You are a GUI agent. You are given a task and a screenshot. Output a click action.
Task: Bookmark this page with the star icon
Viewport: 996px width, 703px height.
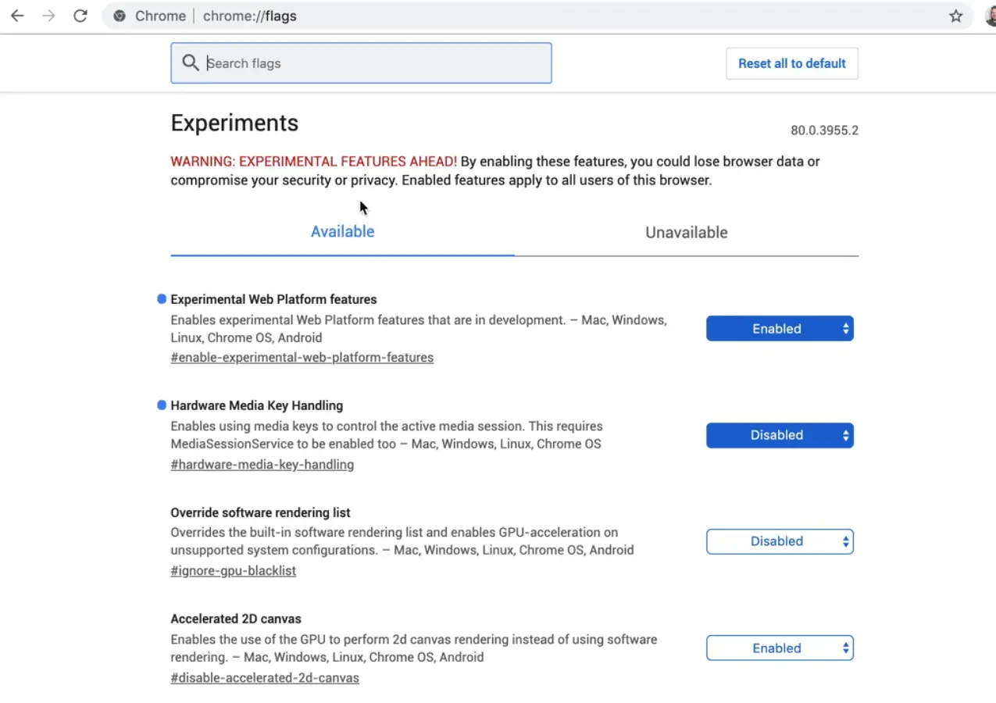pyautogui.click(x=955, y=16)
